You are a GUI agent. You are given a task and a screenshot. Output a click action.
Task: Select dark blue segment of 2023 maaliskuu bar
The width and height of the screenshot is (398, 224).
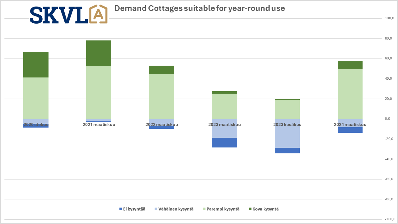(x=224, y=142)
